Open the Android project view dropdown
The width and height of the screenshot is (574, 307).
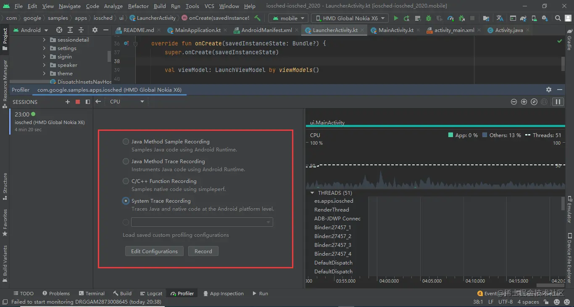31,30
